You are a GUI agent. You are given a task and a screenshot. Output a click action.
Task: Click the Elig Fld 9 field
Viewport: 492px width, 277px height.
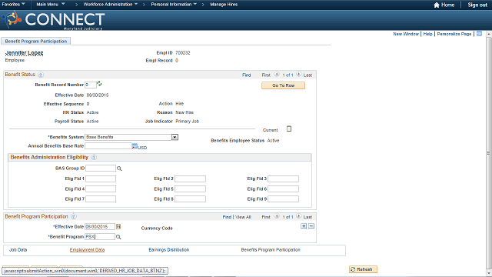pyautogui.click(x=283, y=199)
